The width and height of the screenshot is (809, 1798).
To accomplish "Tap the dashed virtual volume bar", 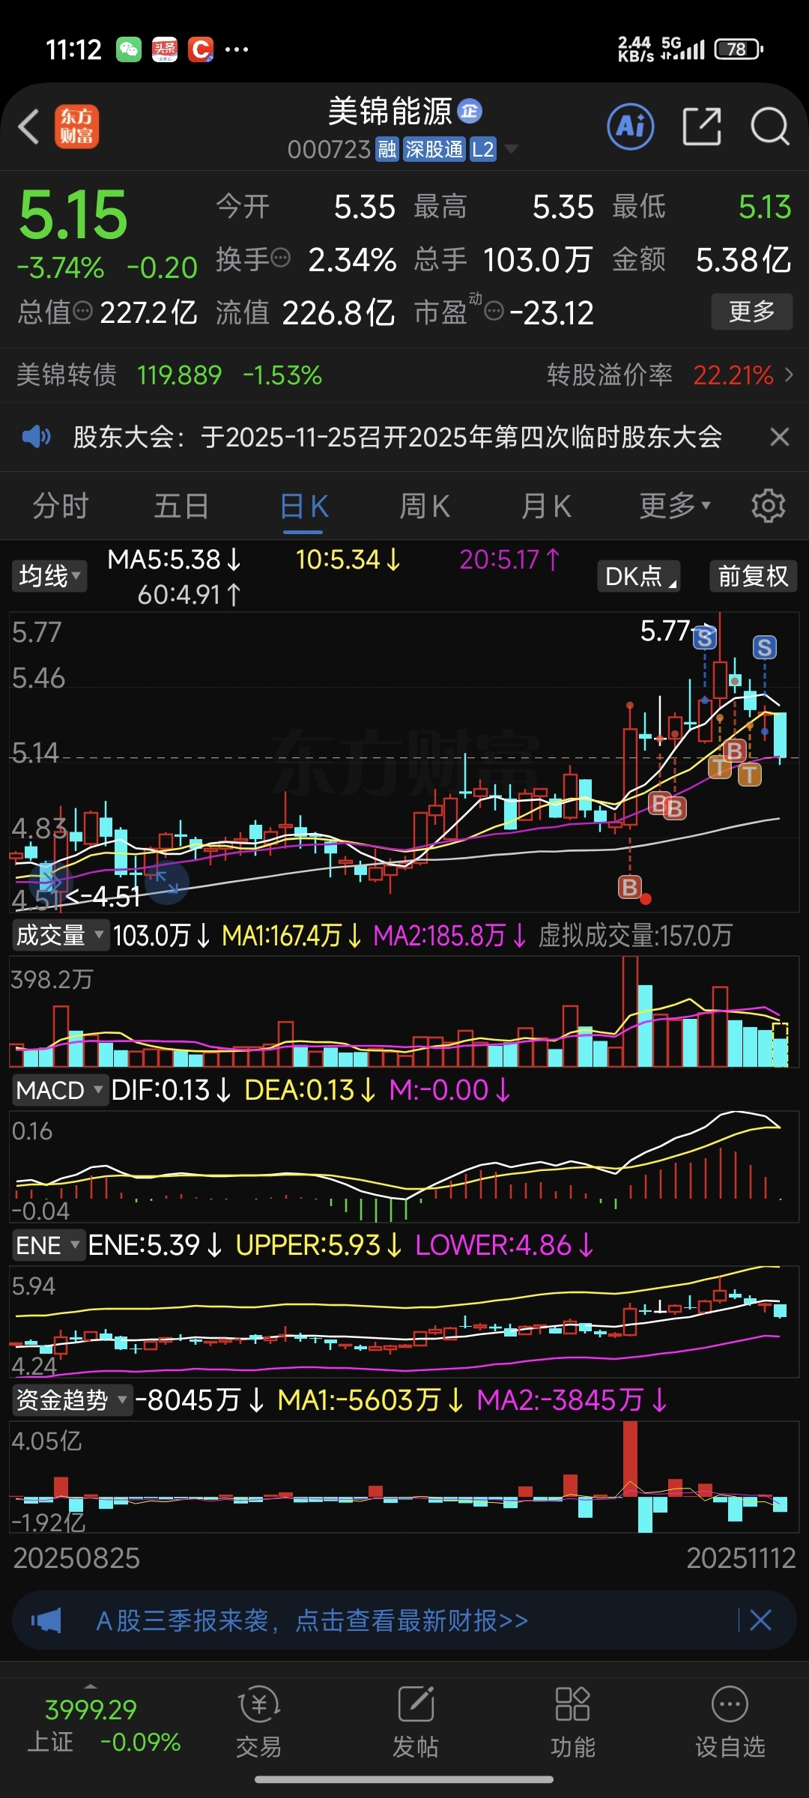I will click(780, 1044).
